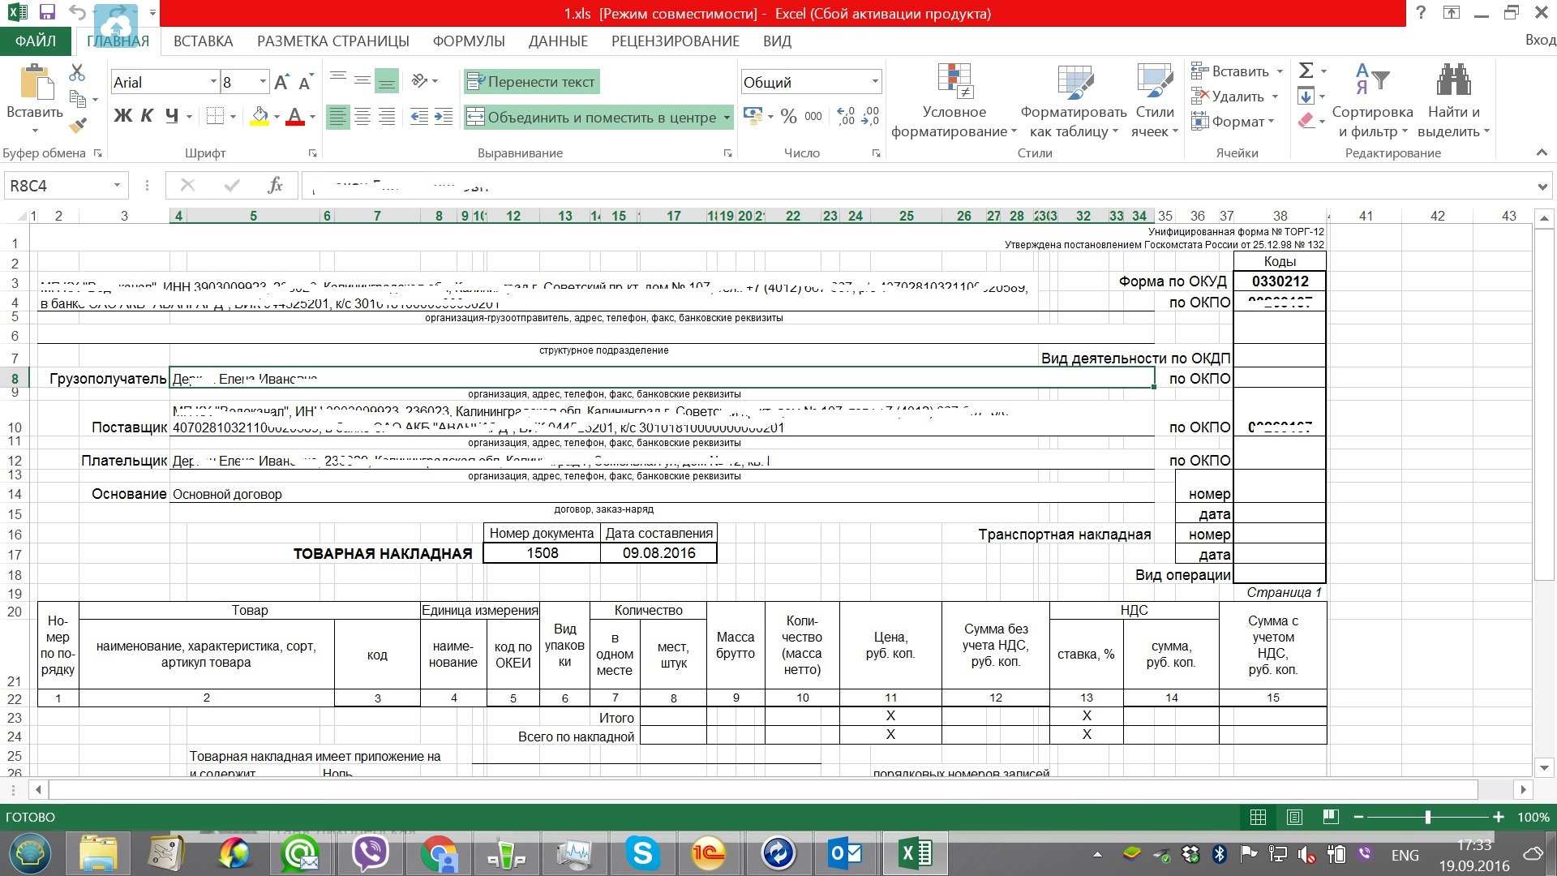Toggle italic К formatting
Viewport: 1557px width, 876px height.
pyautogui.click(x=147, y=116)
